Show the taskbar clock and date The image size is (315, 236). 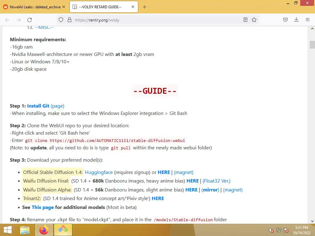301,230
